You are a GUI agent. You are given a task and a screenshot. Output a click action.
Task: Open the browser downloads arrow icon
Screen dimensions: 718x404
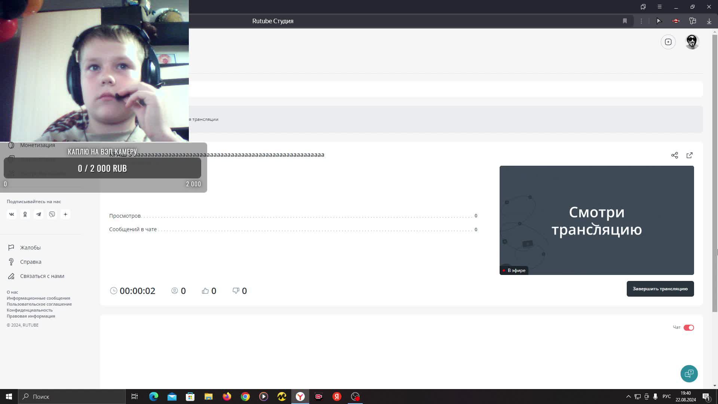709,21
